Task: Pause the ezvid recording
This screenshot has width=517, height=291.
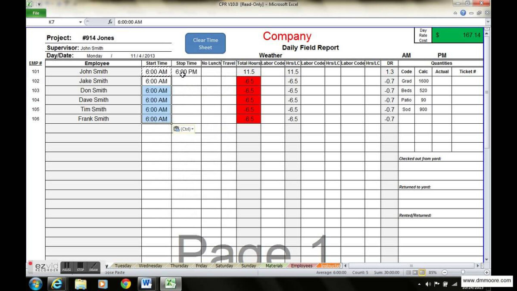Action: click(67, 267)
